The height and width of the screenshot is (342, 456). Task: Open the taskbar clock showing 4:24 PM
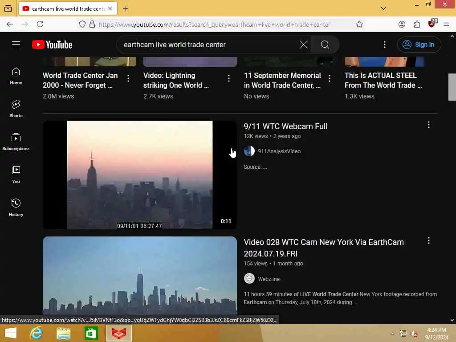pyautogui.click(x=436, y=334)
